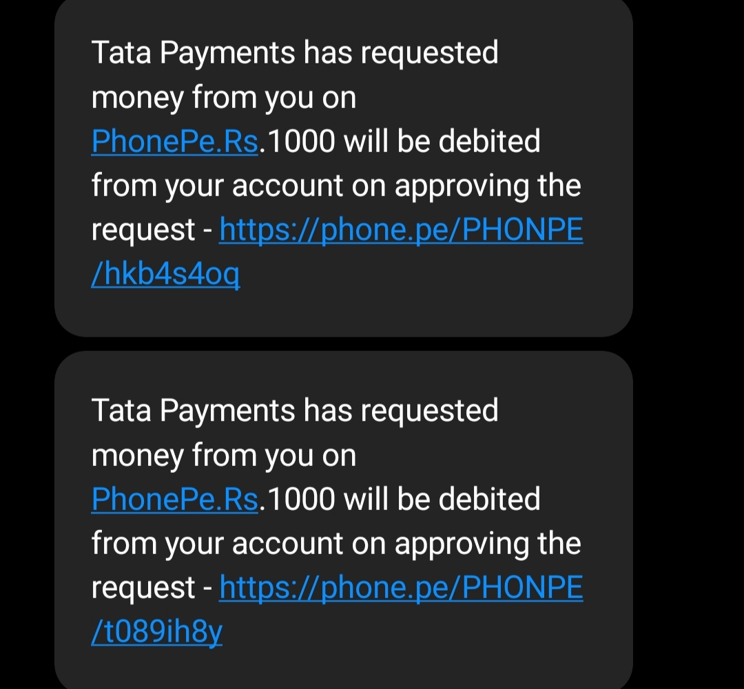Viewport: 744px width, 689px height.
Task: Tap PhonePe.Rs link in the first message
Action: (175, 142)
